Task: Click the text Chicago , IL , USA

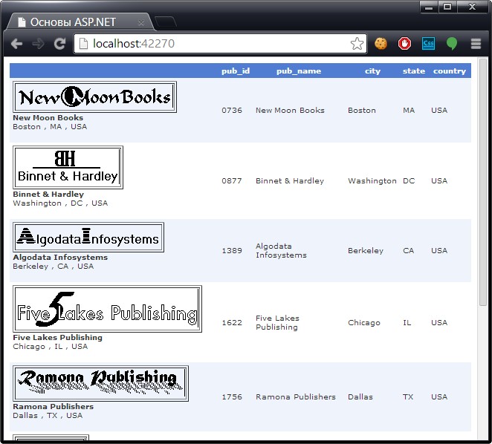Action: coord(51,347)
